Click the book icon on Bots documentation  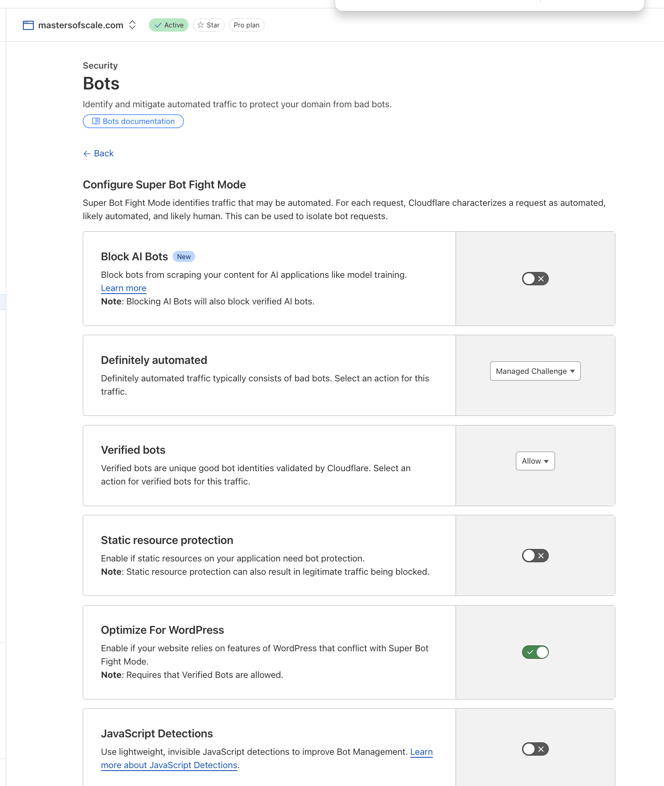(96, 121)
